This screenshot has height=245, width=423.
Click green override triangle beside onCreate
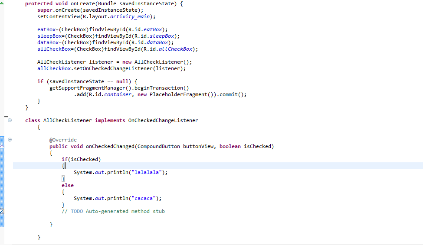[x=2, y=3]
